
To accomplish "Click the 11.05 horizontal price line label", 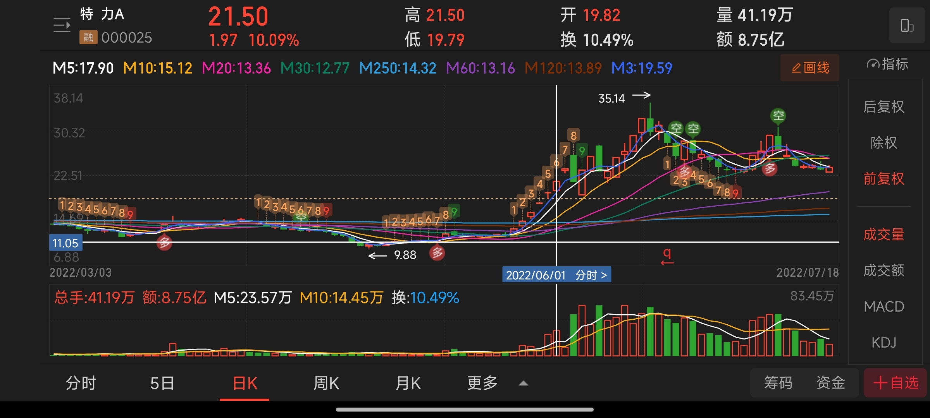I will [65, 243].
